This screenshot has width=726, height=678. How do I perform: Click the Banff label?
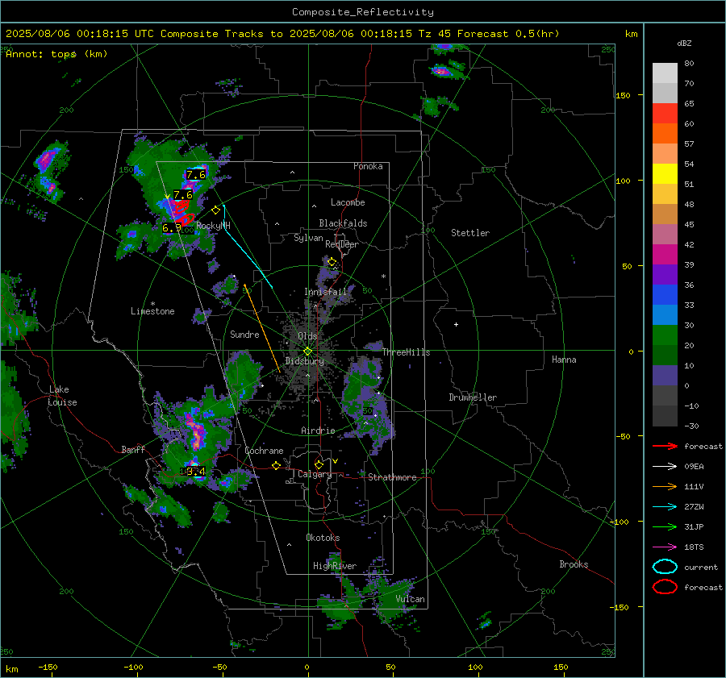click(133, 449)
